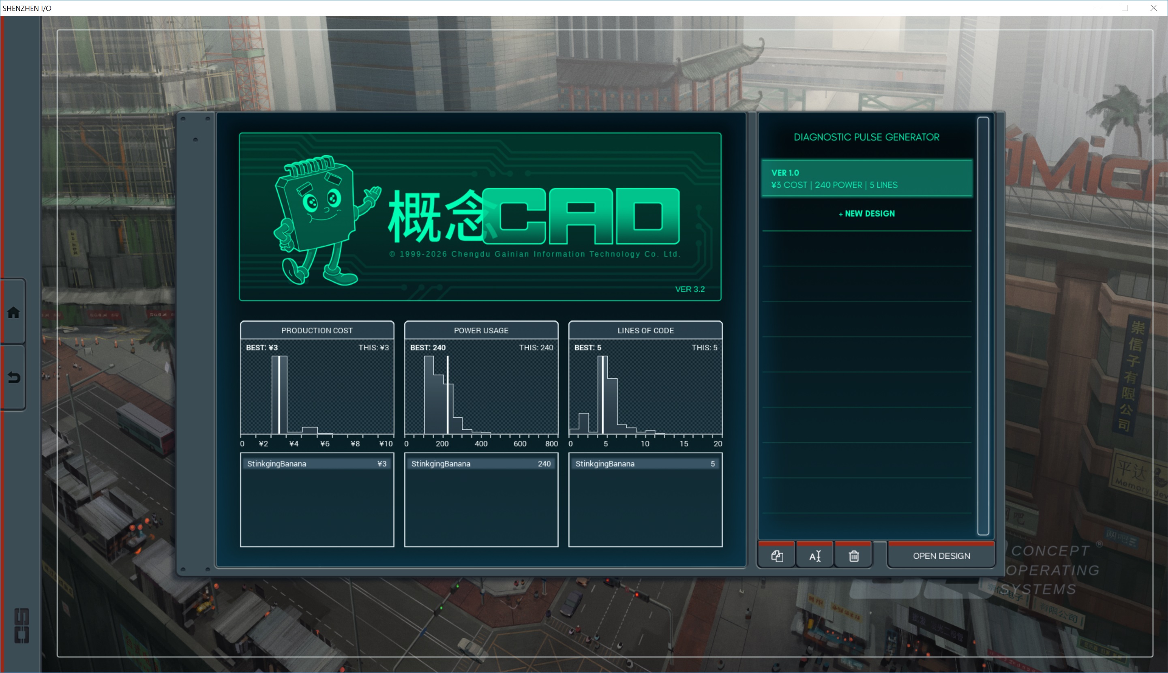Click the home icon in left sidebar
This screenshot has width=1168, height=673.
tap(13, 313)
